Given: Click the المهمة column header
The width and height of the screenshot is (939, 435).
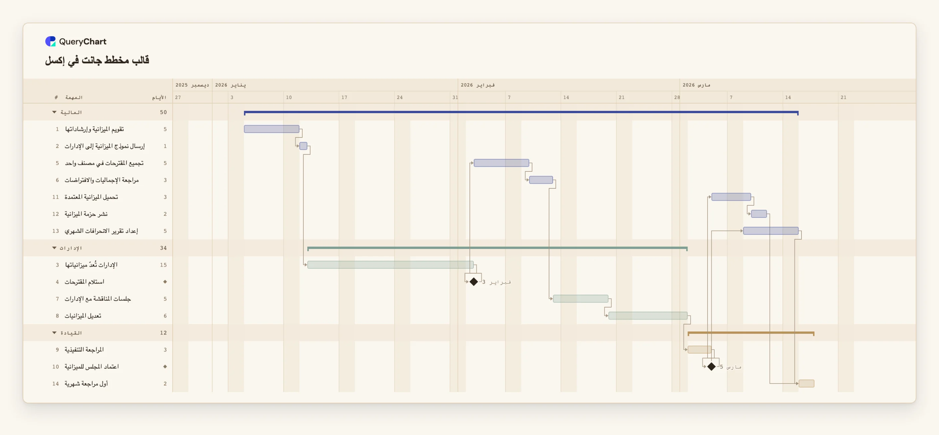Looking at the screenshot, I should point(74,97).
